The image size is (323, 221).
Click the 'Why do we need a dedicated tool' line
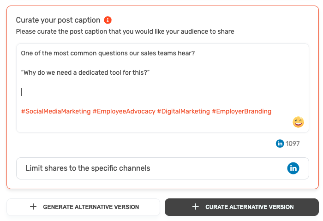(85, 73)
